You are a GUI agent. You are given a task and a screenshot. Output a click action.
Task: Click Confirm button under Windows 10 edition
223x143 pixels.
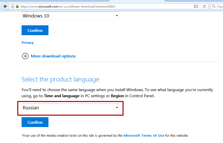tap(35, 30)
